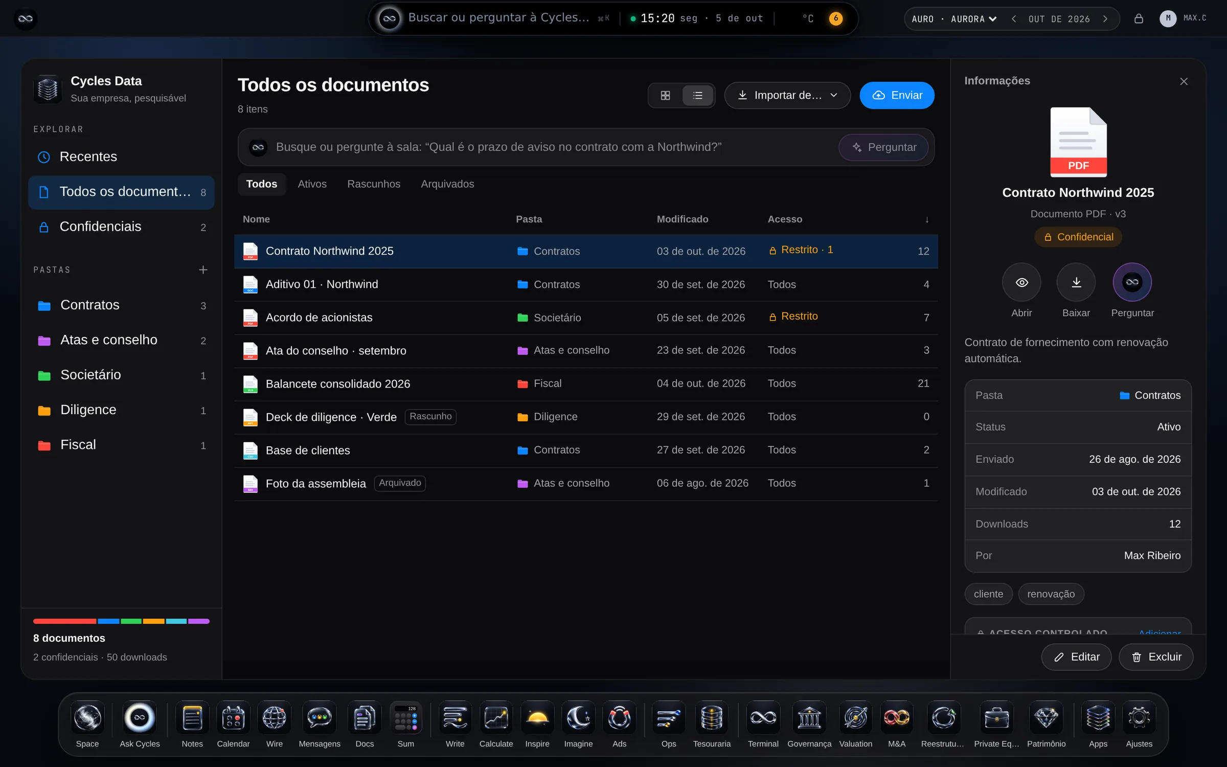
Task: Go to the next month after OUT DE 2026
Action: [x=1105, y=19]
